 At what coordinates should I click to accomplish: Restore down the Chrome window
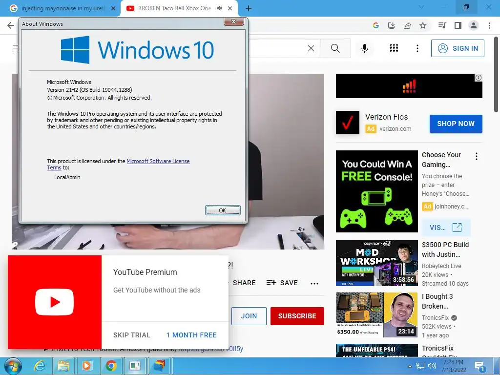pos(466,7)
